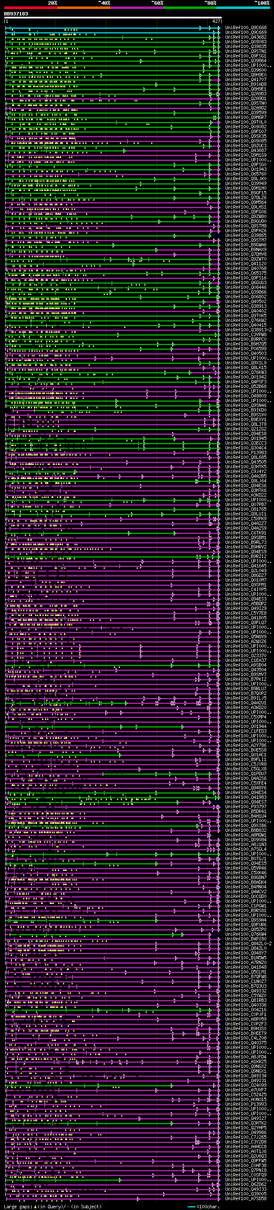Click the red ~20% identity legend bar

click(30, 8)
